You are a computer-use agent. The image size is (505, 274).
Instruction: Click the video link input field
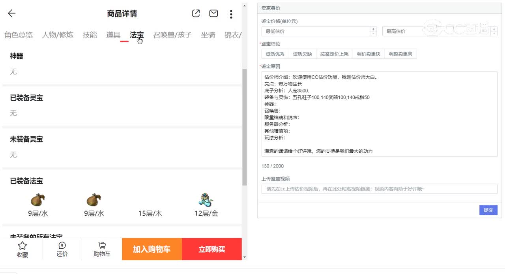(x=379, y=189)
